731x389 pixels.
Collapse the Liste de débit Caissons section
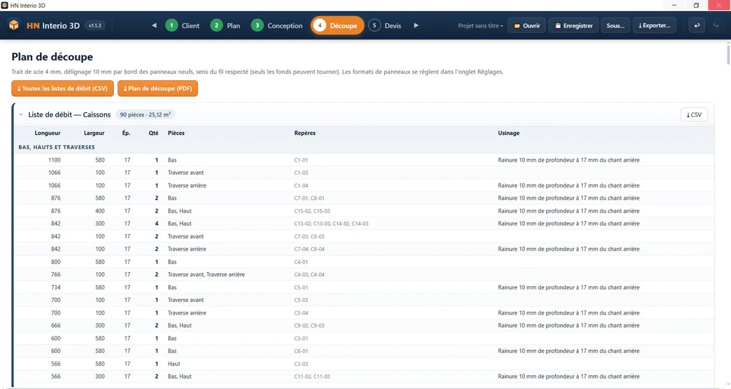(21, 114)
